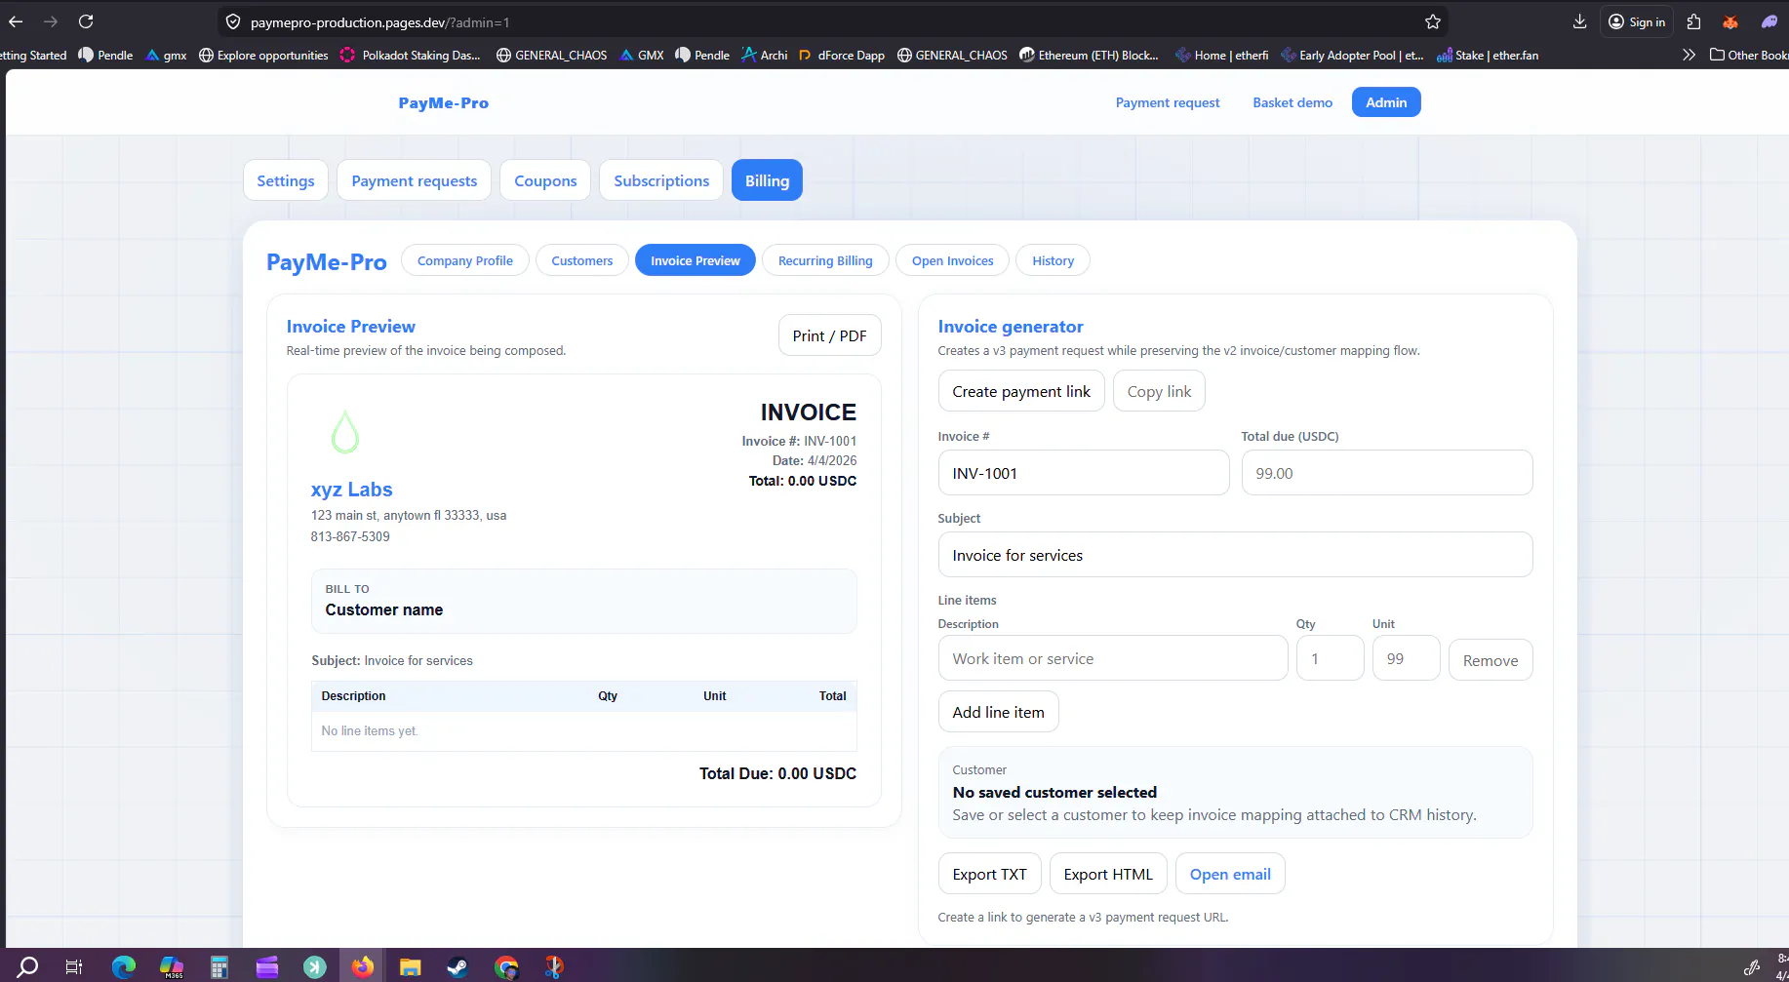Open the Pendle bookmark next to gmx

click(x=105, y=55)
